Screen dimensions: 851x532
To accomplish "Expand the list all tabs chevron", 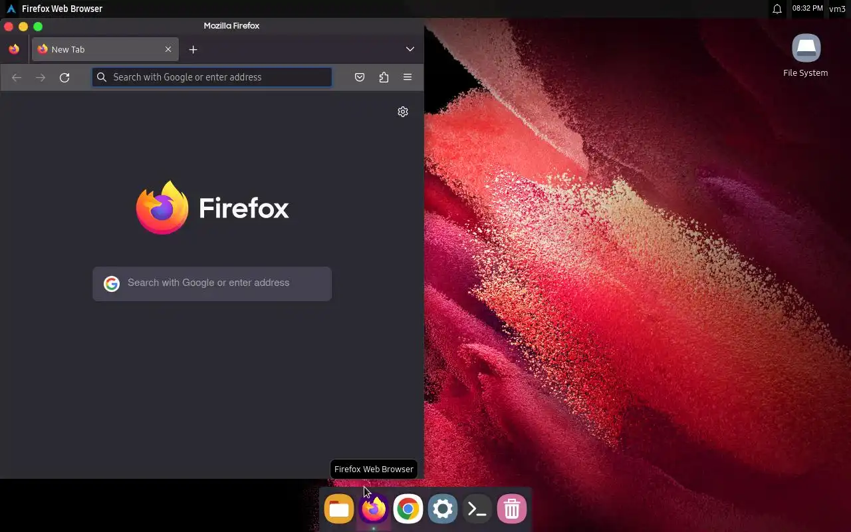I will point(410,49).
